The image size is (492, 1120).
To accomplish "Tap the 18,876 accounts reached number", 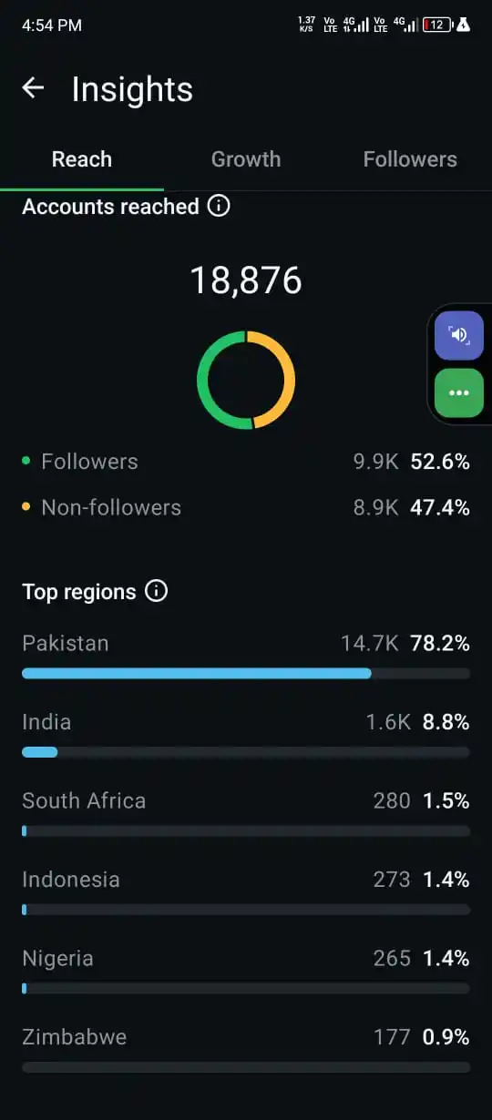I will pyautogui.click(x=246, y=280).
